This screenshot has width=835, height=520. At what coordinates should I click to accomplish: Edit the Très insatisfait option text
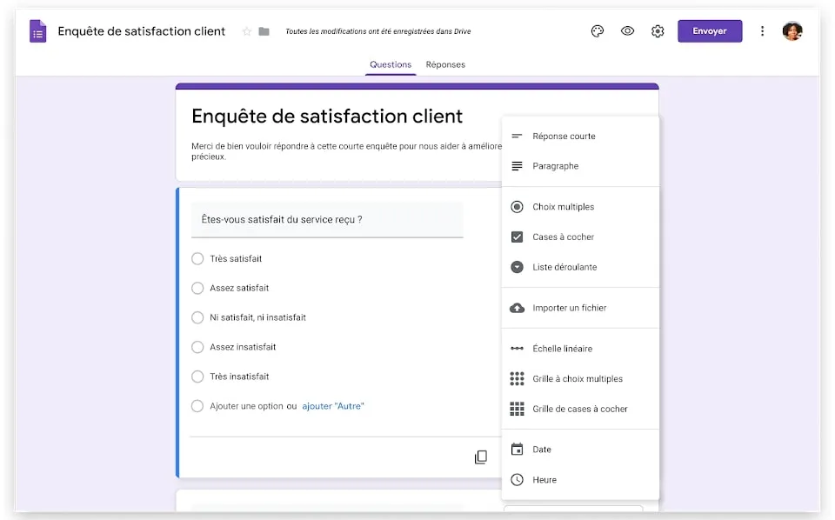(239, 377)
